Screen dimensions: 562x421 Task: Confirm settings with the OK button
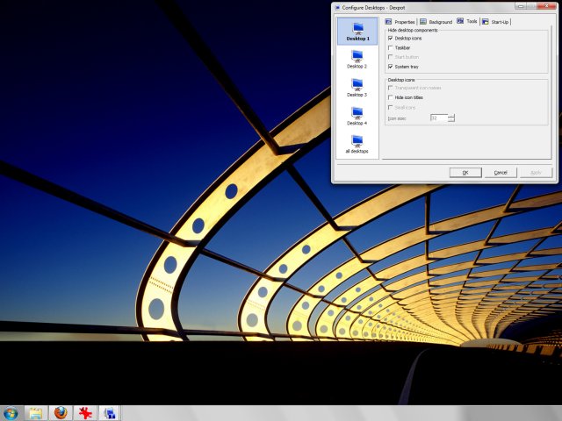click(x=465, y=173)
